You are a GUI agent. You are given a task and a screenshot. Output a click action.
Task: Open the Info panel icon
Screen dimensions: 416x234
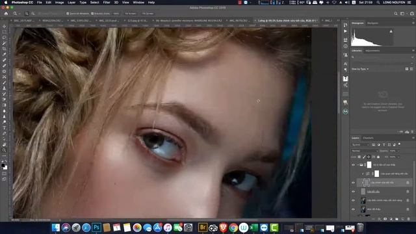(345, 46)
